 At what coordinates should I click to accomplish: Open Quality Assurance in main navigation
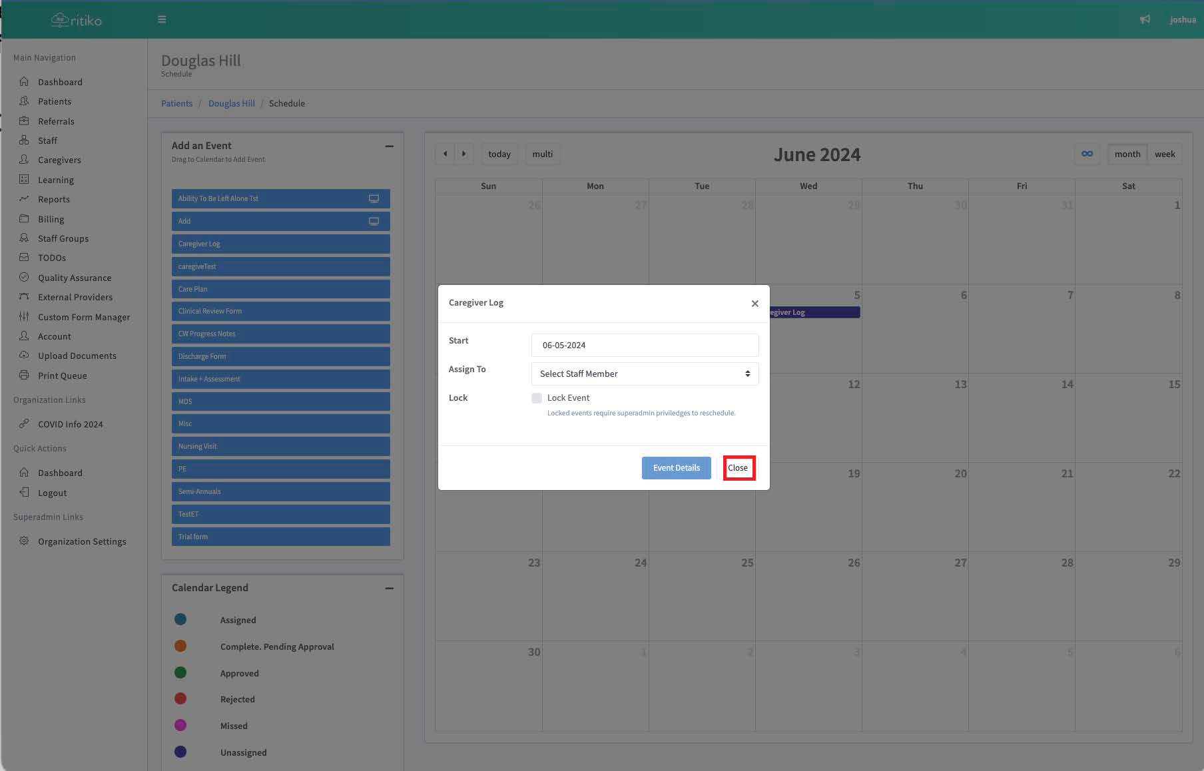[74, 278]
